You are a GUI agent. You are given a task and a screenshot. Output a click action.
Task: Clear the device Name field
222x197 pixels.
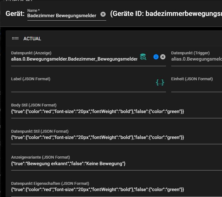point(103,14)
